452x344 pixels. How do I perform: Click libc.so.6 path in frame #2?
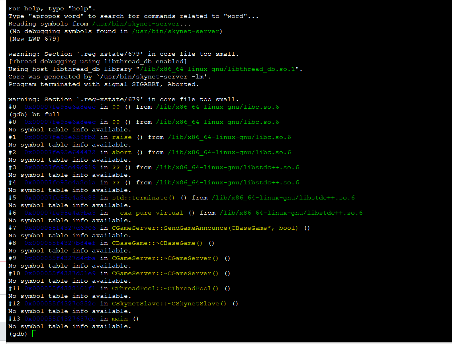[229, 152]
